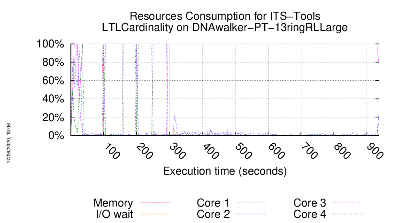Click the 100 x-axis tick label
Viewport: 399px width, 223px height.
[x=112, y=152]
